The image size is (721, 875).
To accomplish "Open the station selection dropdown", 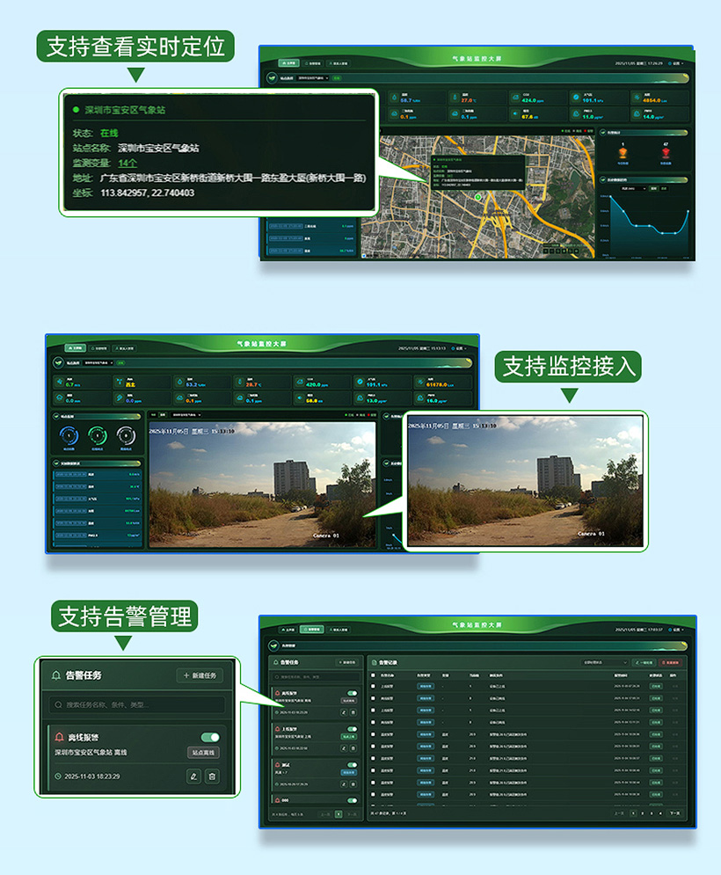I will pos(312,77).
